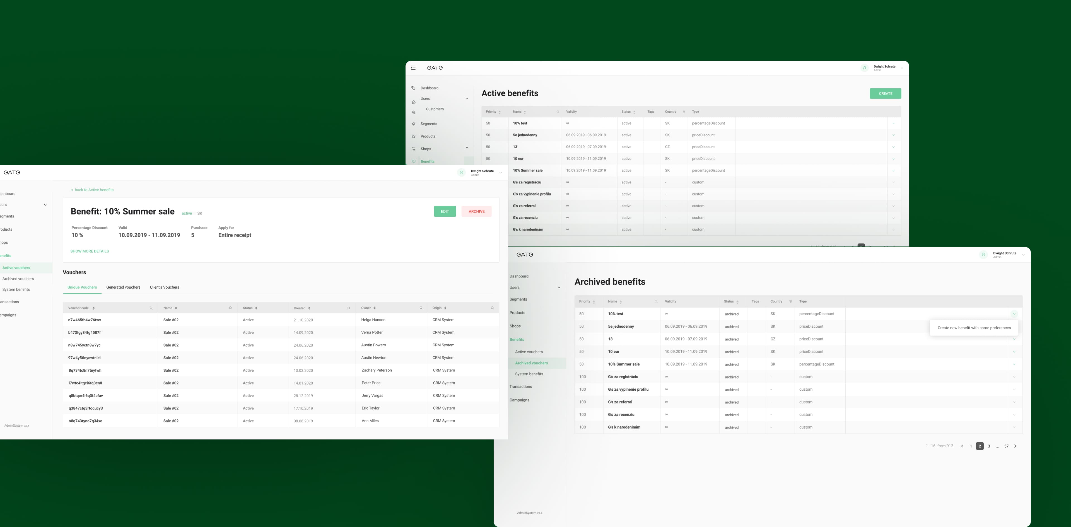Click search icon in Voucher code column
1071x527 pixels.
click(151, 308)
